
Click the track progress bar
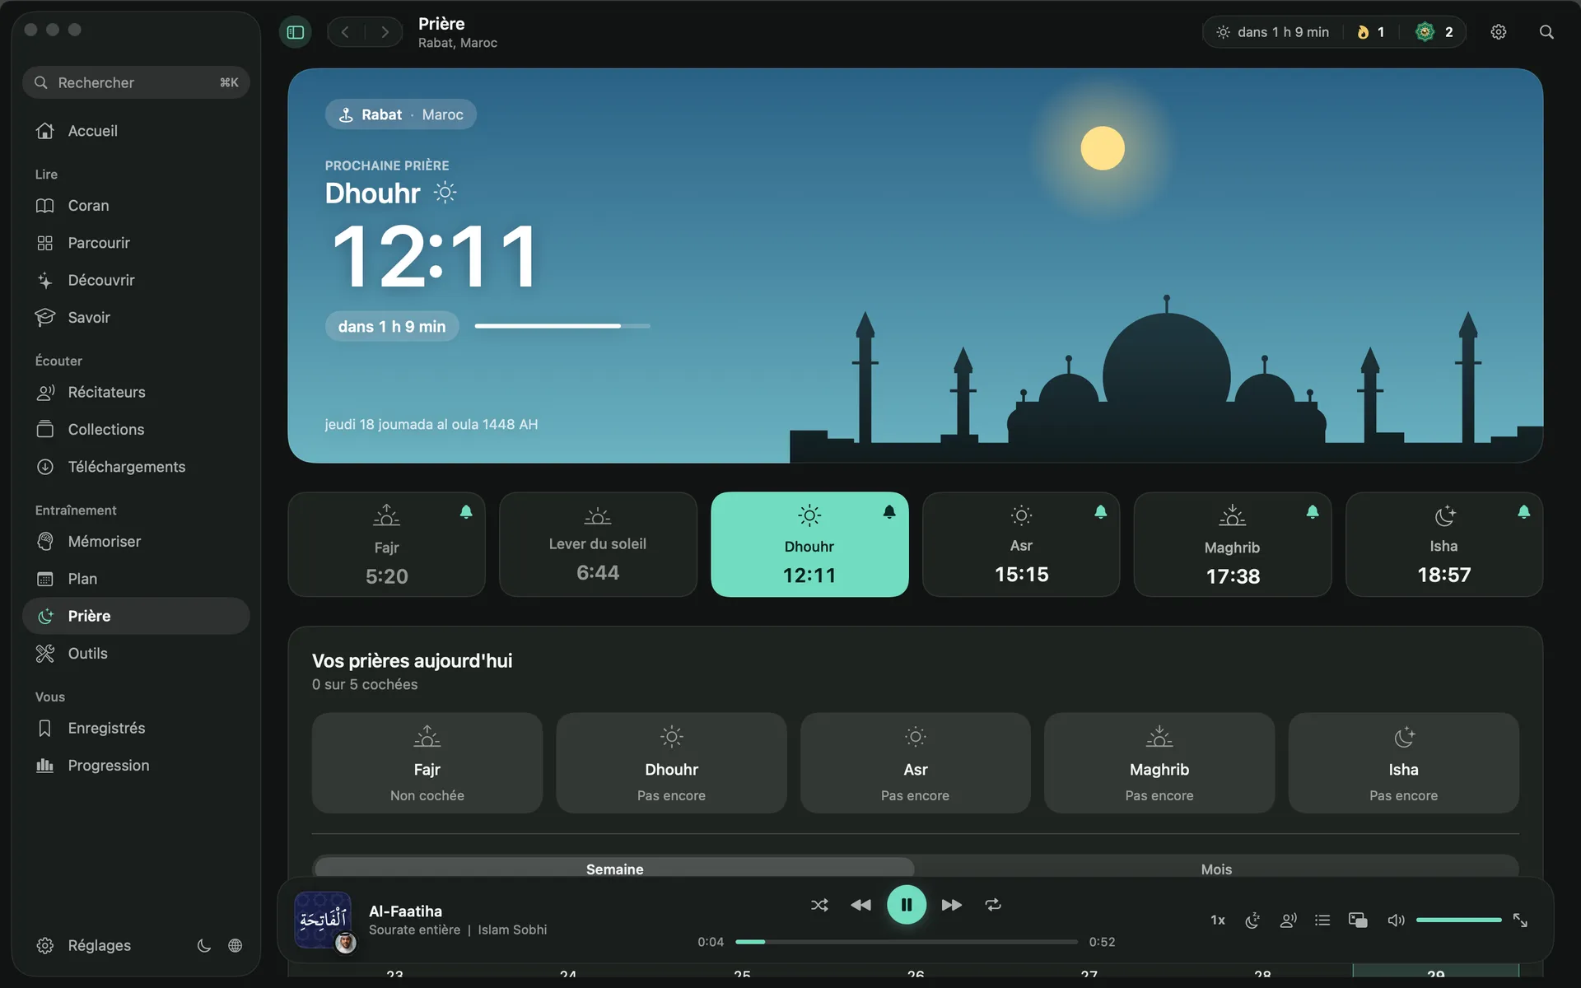tap(906, 941)
